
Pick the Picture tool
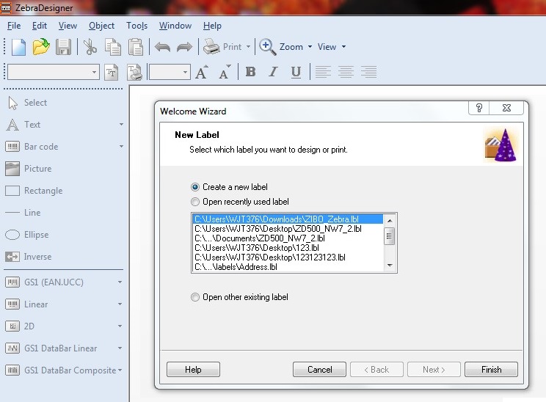click(x=29, y=169)
